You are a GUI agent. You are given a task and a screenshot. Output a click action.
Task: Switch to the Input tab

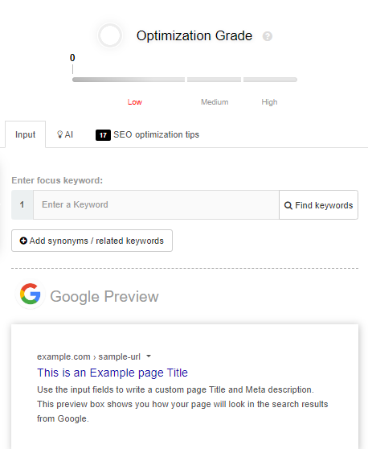(25, 134)
